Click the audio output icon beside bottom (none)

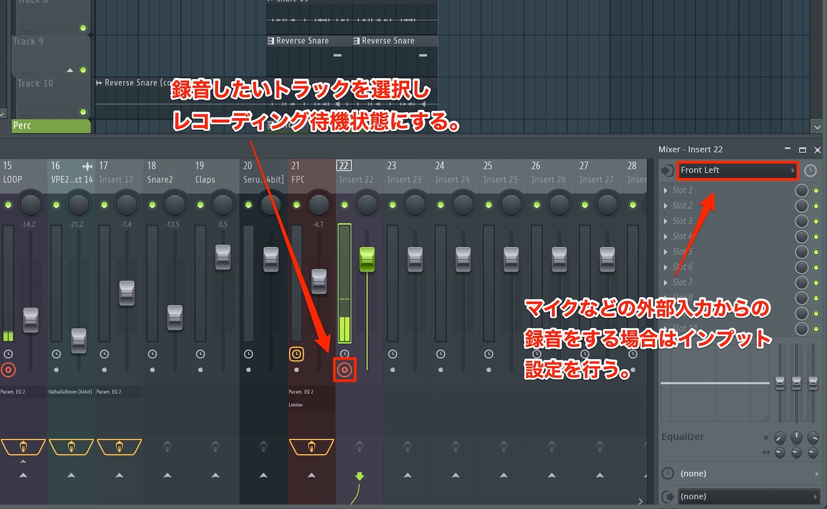[x=668, y=496]
